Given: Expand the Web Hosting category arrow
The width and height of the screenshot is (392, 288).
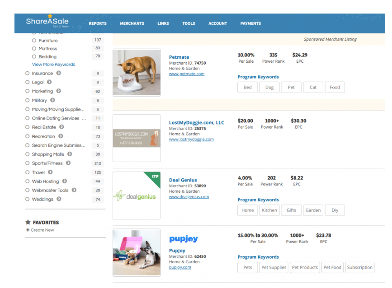Looking at the screenshot, I should pos(65,181).
